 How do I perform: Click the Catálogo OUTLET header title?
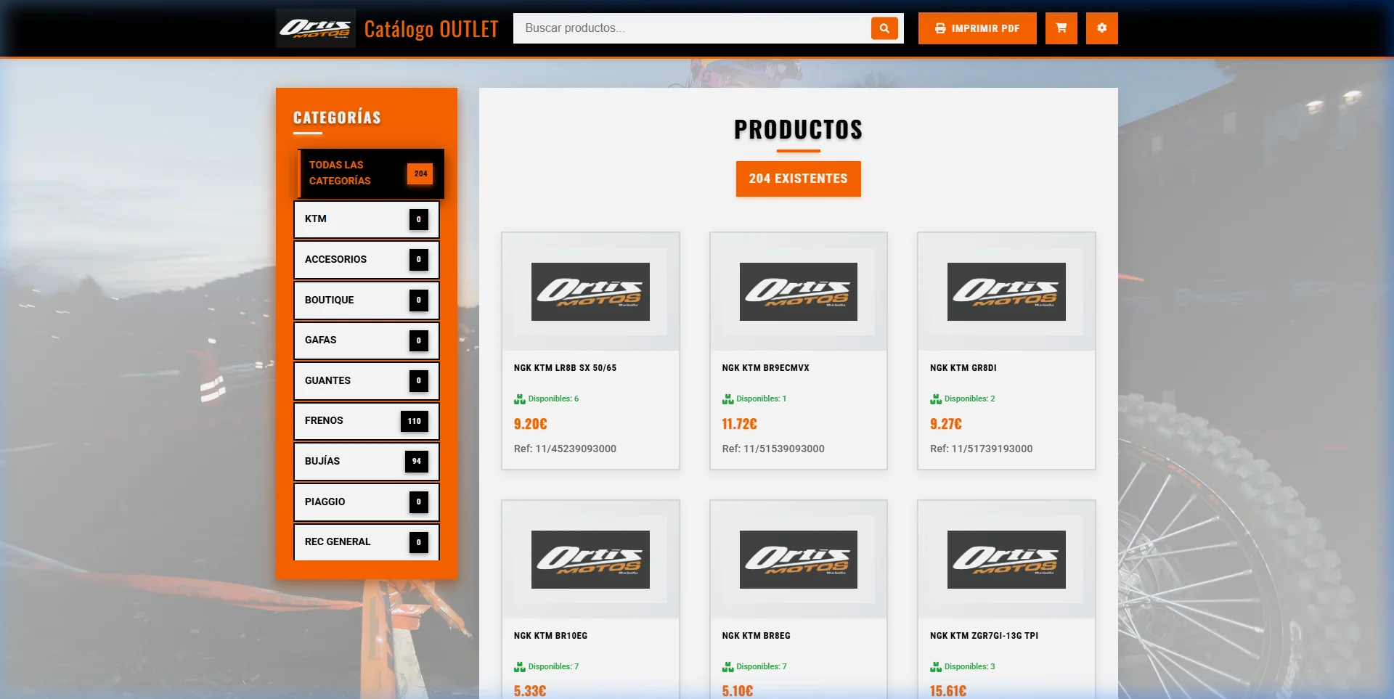431,29
